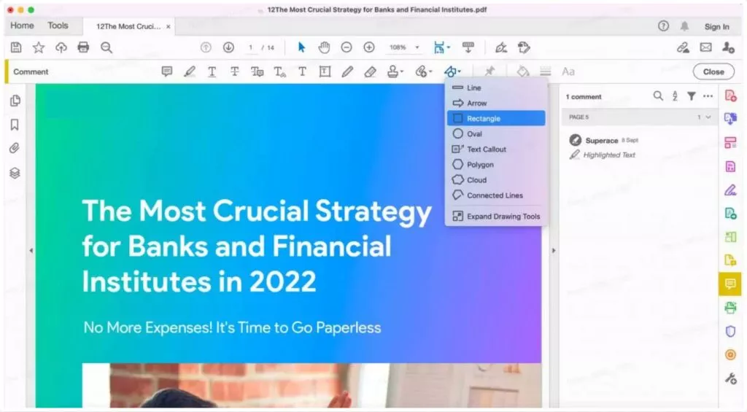Print the document with printer icon
This screenshot has width=747, height=412.
[83, 47]
